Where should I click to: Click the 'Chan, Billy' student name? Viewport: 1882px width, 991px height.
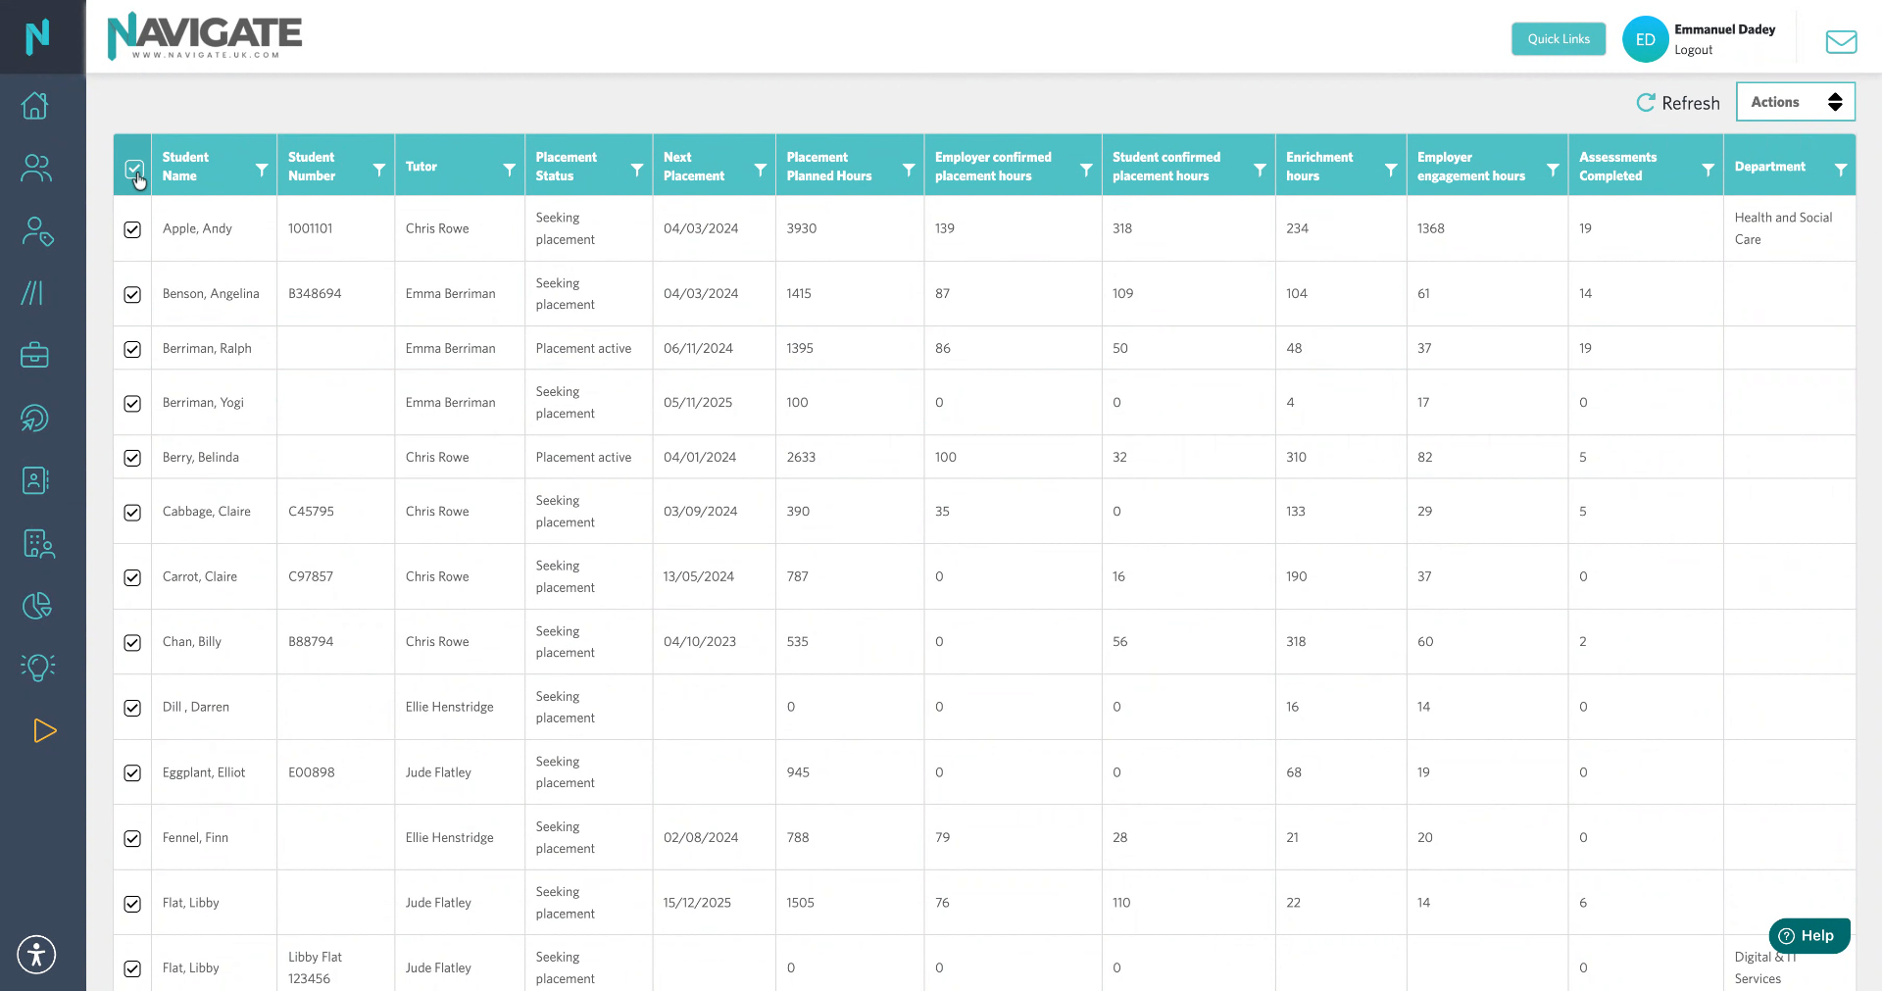(x=192, y=641)
